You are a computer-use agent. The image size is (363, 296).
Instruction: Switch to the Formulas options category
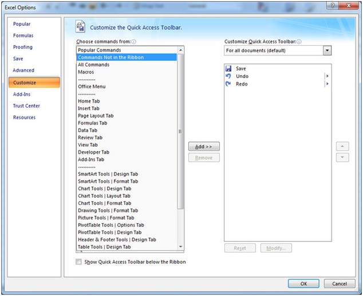pos(23,36)
